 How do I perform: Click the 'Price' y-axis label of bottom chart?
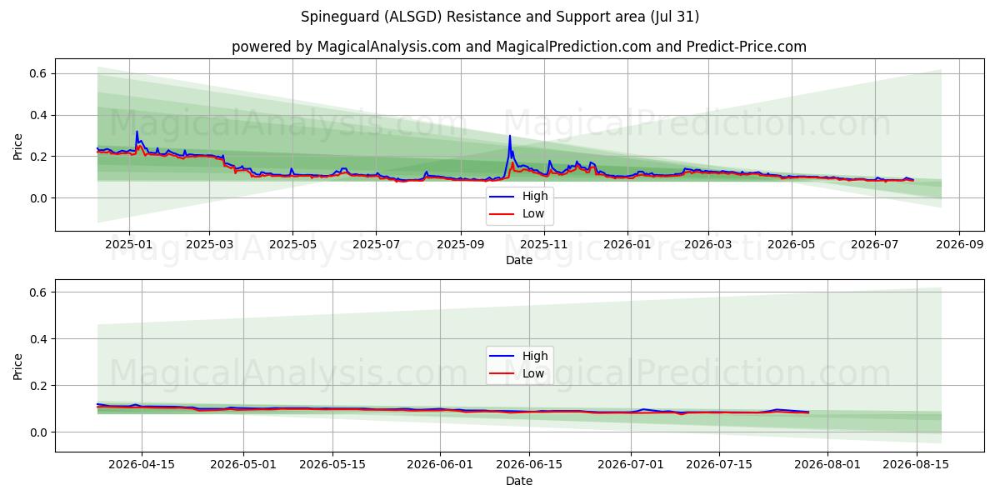coord(18,366)
